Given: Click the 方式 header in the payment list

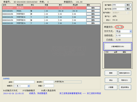Looking at the screenshot, I should pos(109,52).
